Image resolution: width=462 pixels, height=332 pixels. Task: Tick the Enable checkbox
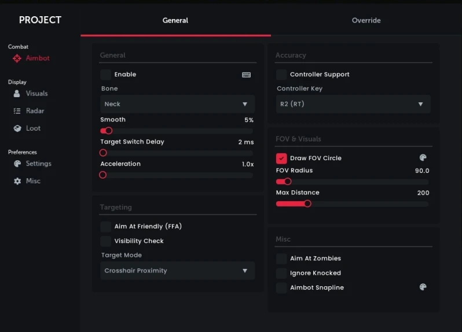point(105,75)
